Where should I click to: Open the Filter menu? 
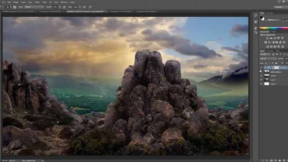pos(45,2)
